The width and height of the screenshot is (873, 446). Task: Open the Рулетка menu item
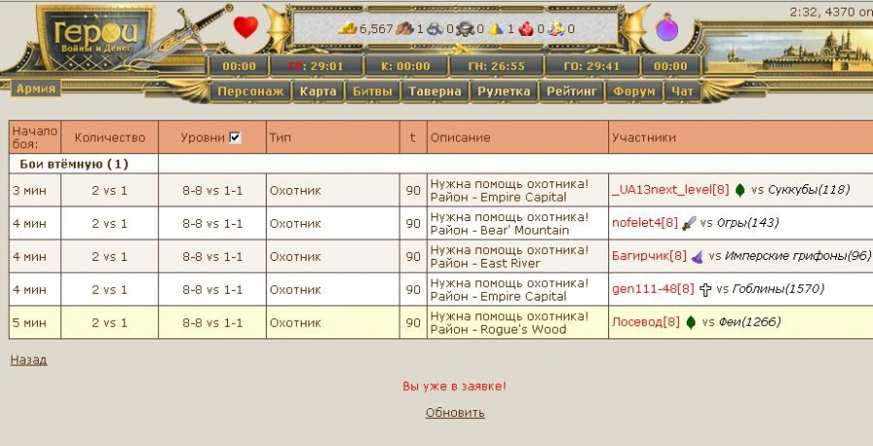pyautogui.click(x=504, y=92)
